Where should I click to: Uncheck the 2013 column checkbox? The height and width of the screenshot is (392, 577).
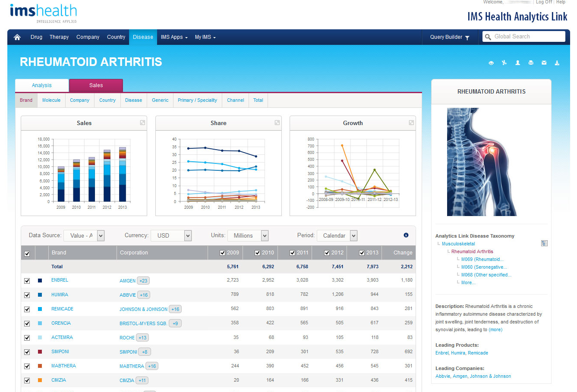click(x=362, y=253)
